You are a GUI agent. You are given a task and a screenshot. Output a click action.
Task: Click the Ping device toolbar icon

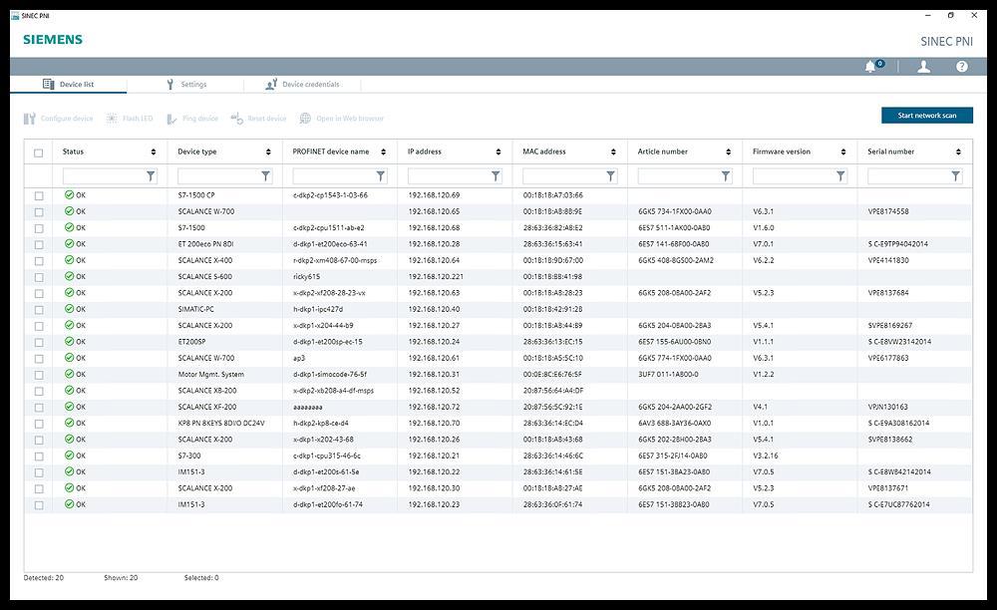pyautogui.click(x=171, y=119)
